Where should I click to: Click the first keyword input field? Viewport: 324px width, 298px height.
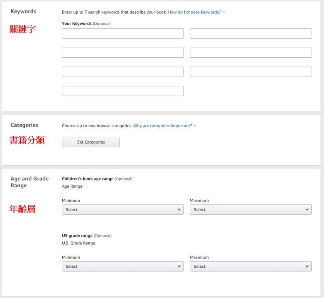(x=123, y=34)
